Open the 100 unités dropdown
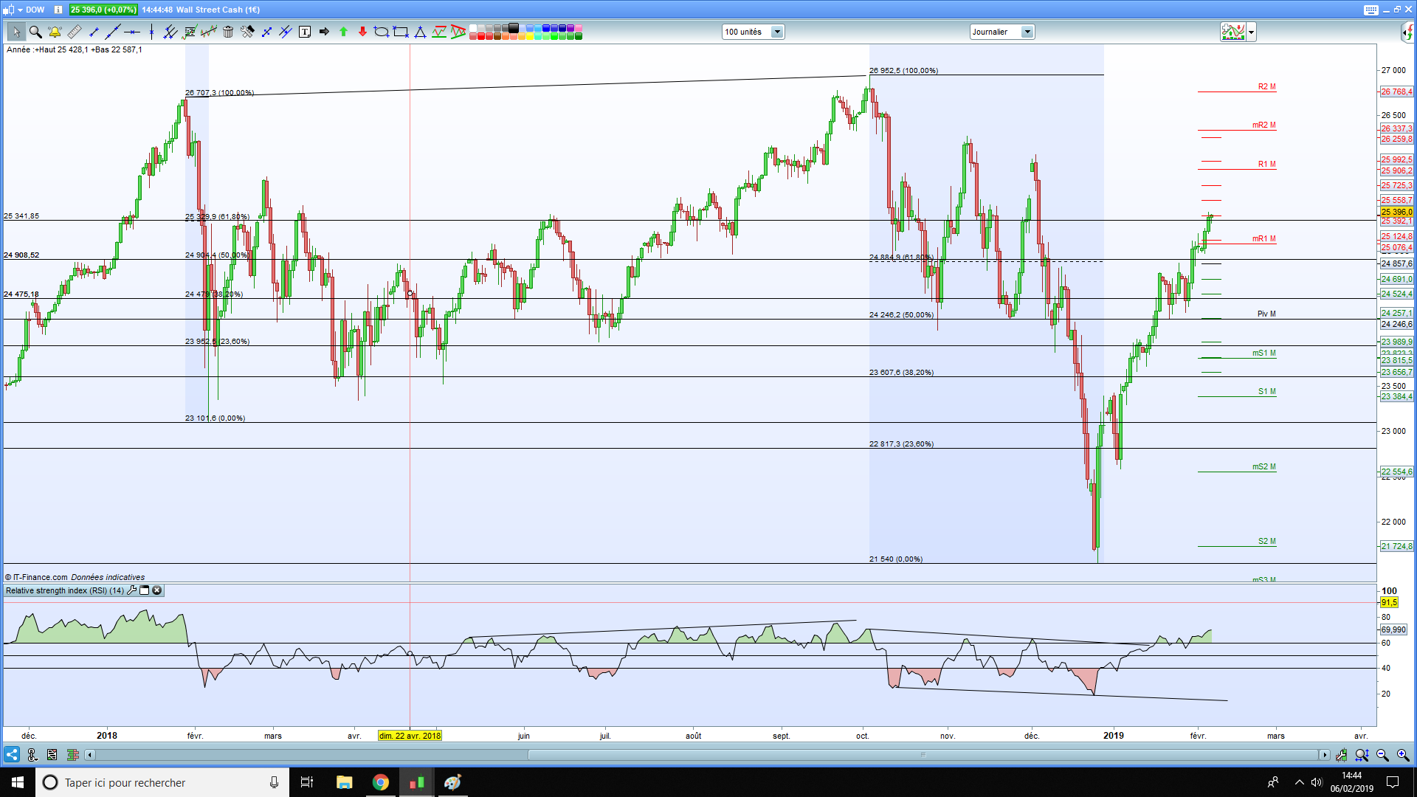 776,32
